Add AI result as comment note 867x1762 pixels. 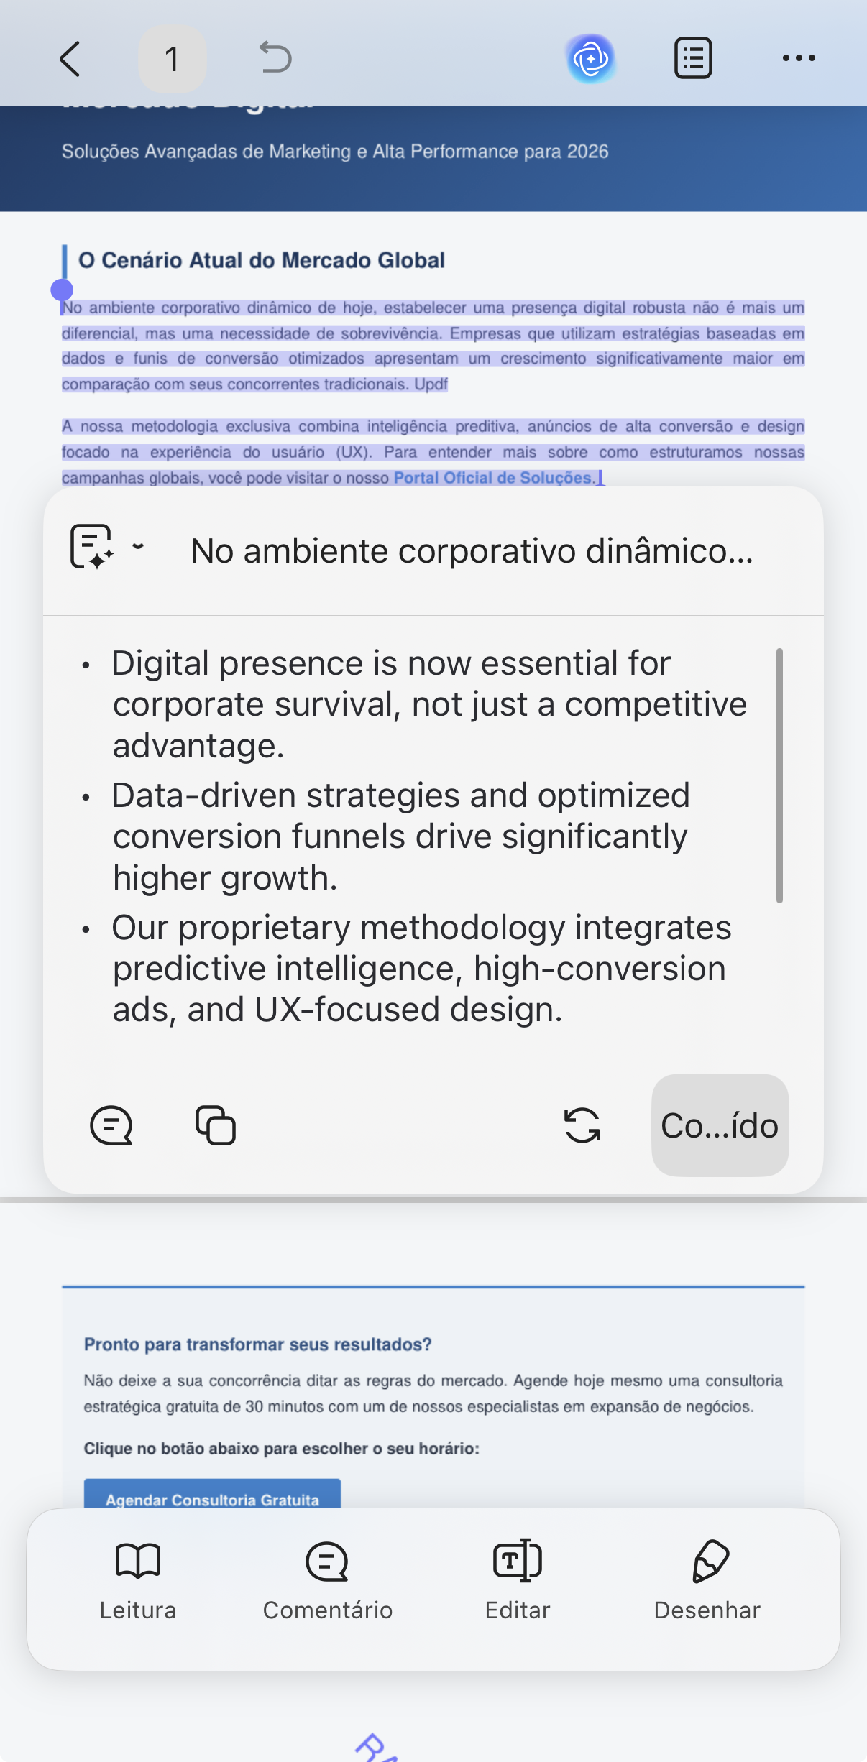coord(111,1125)
